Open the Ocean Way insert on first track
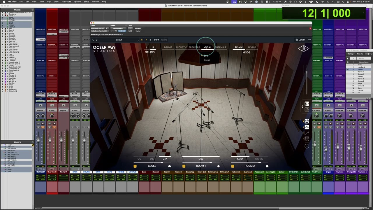The width and height of the screenshot is (373, 210). (x=41, y=39)
